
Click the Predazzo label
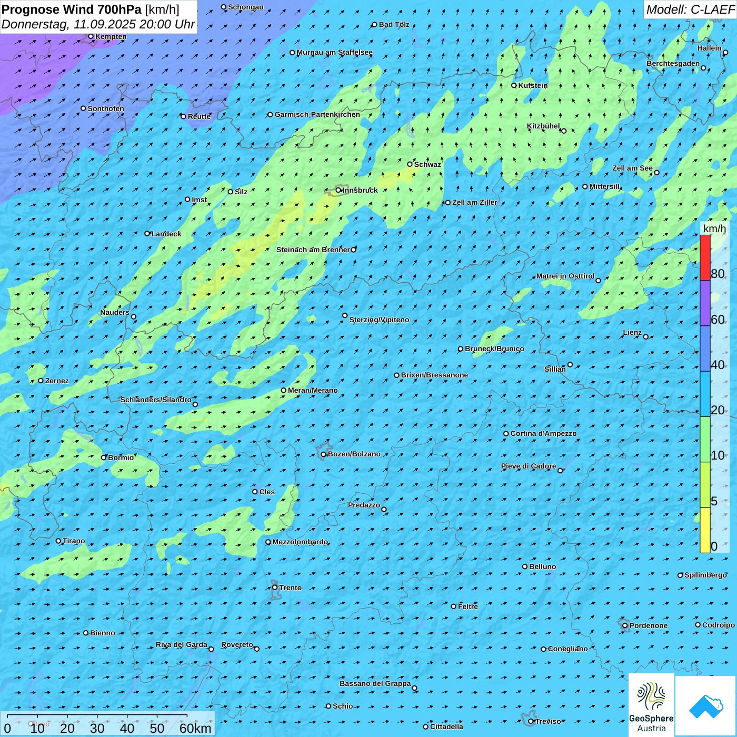pos(364,505)
